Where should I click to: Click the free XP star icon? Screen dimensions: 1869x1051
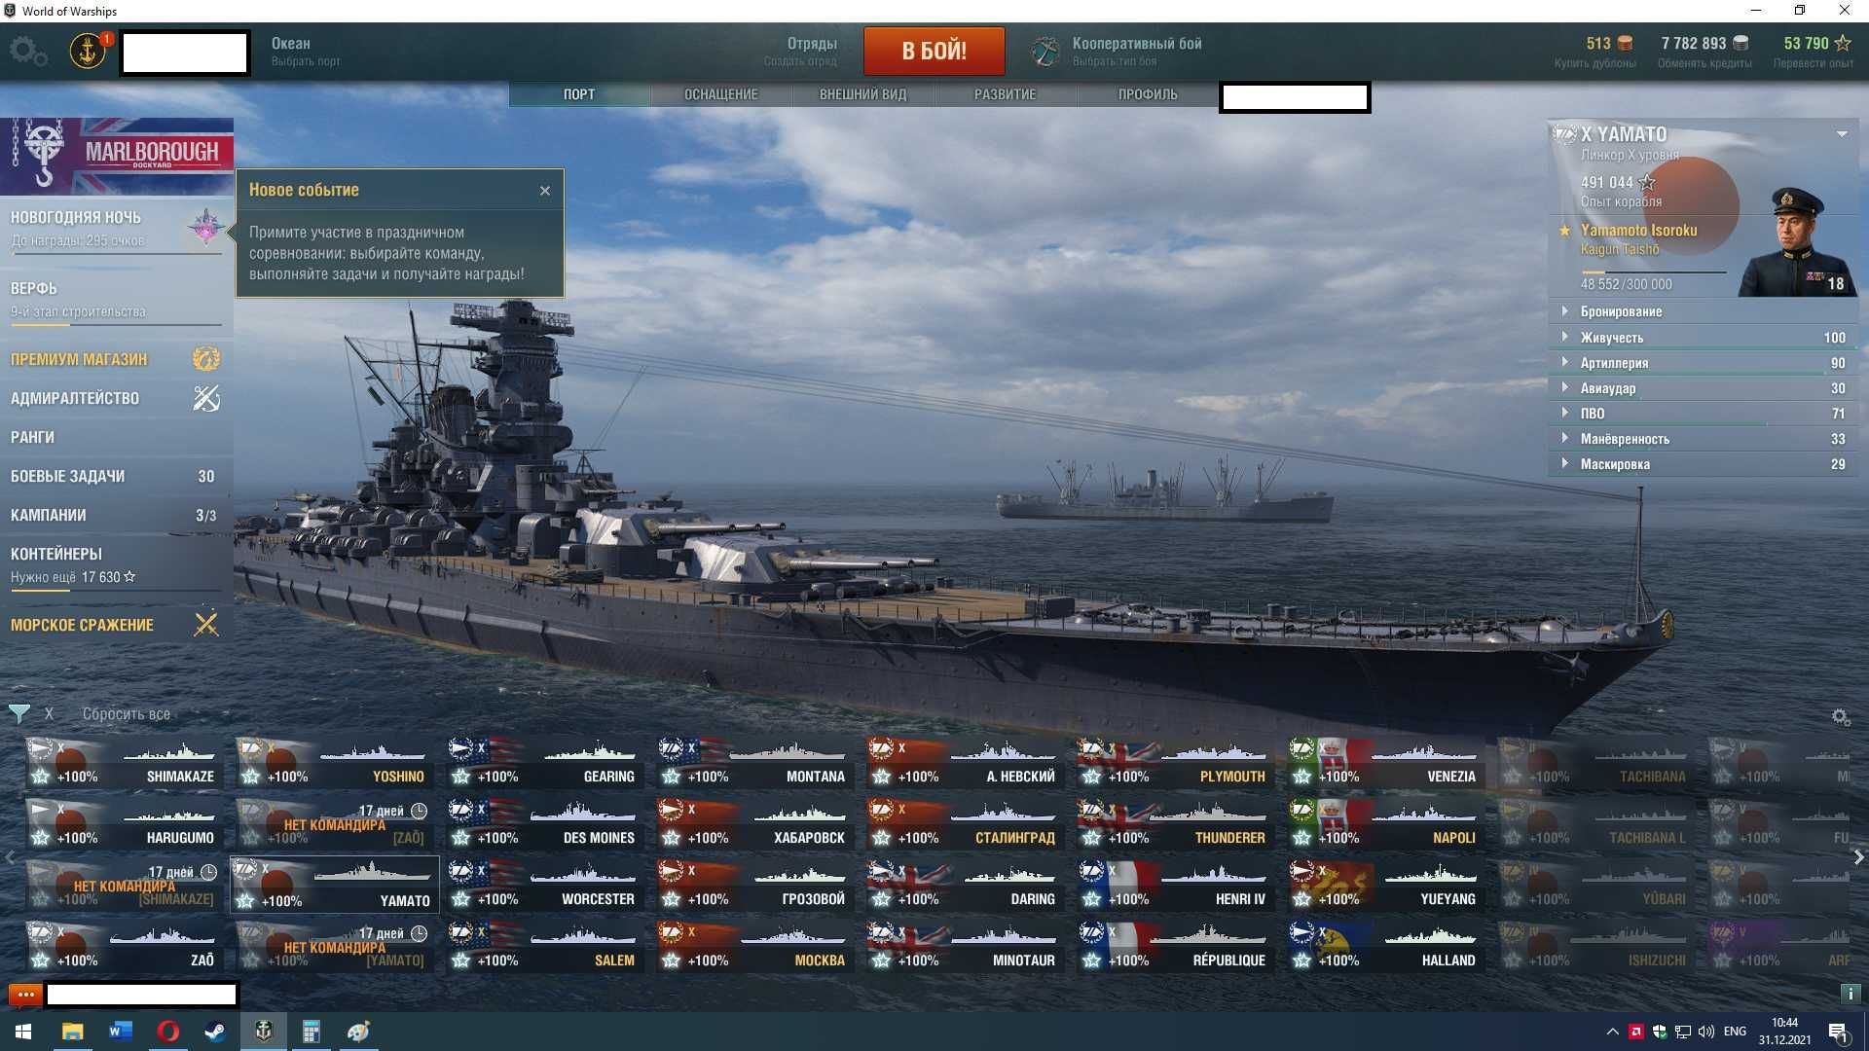point(1843,44)
